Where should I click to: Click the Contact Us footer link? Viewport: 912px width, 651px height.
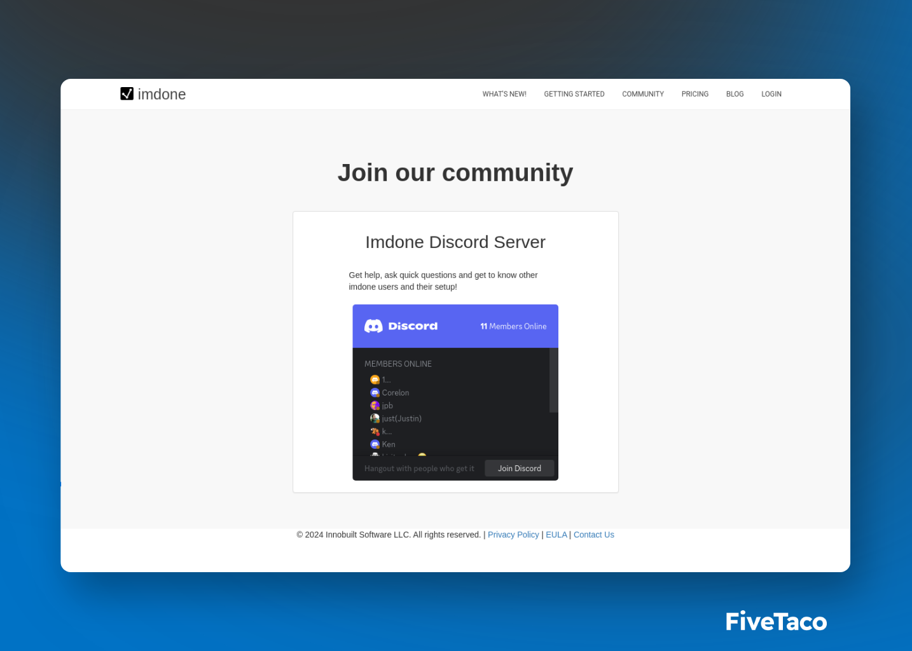[x=594, y=535]
